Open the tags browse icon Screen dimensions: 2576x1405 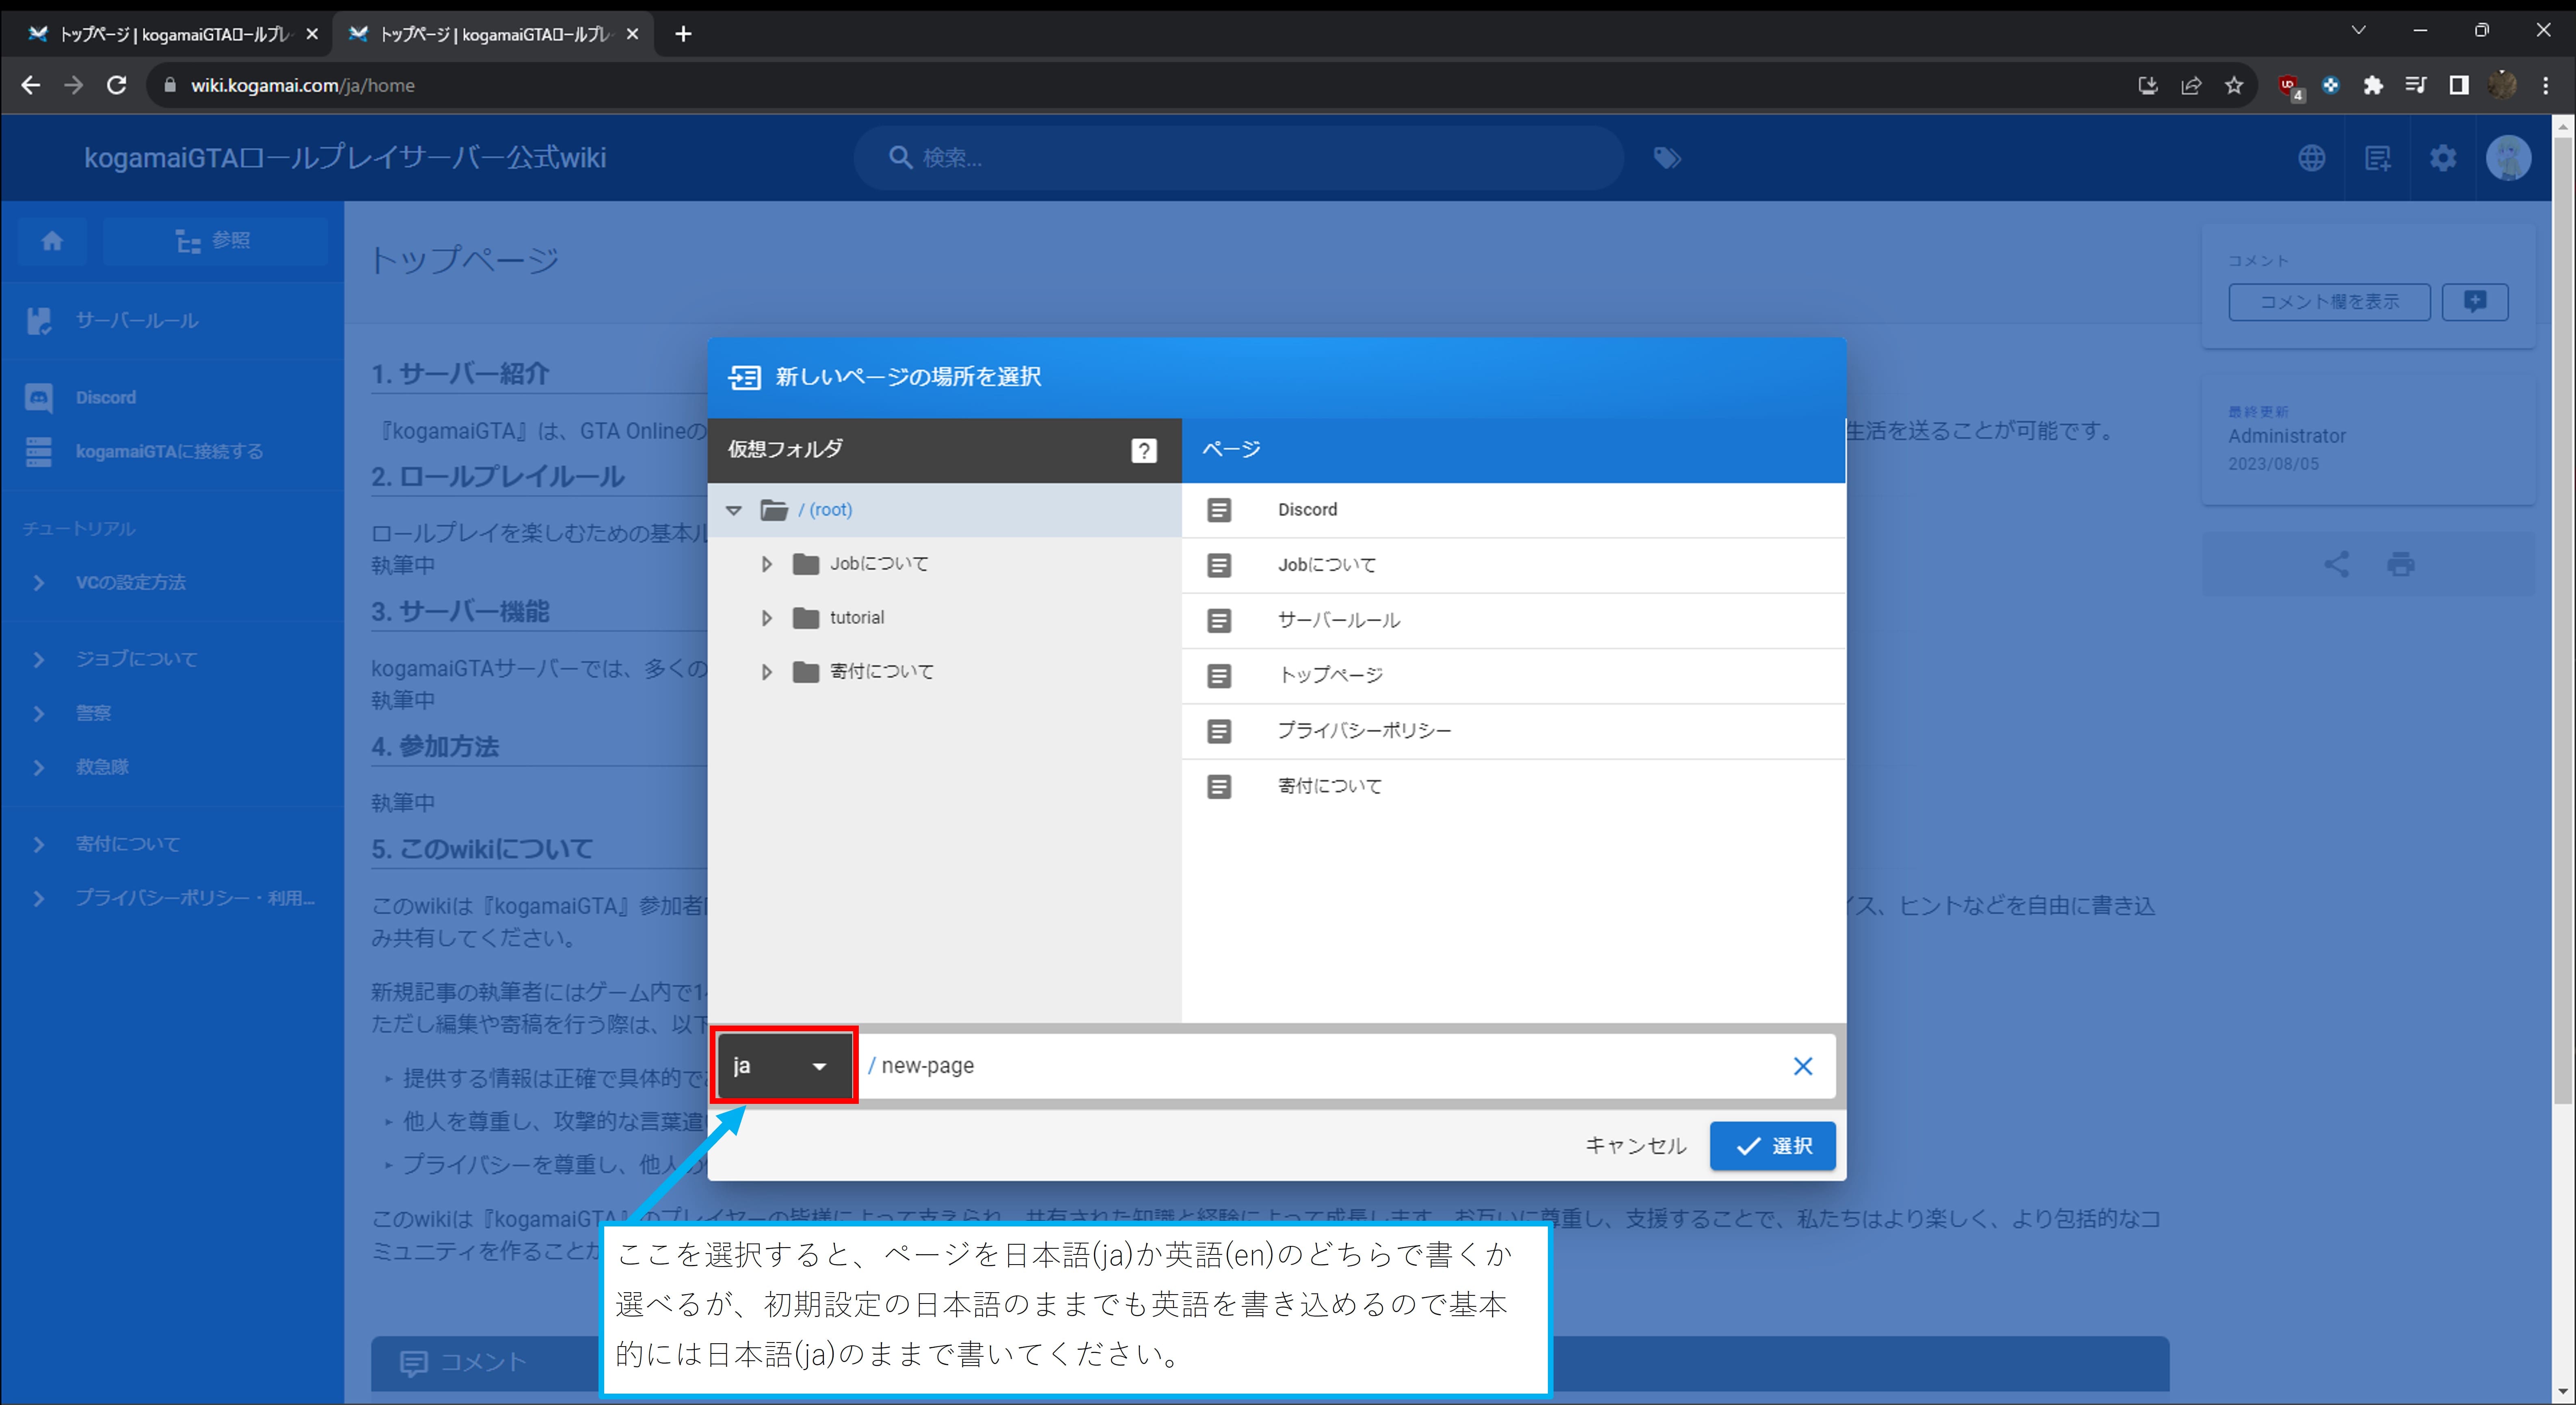pos(1666,158)
